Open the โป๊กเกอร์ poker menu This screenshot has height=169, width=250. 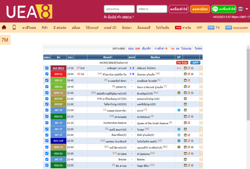(92, 28)
